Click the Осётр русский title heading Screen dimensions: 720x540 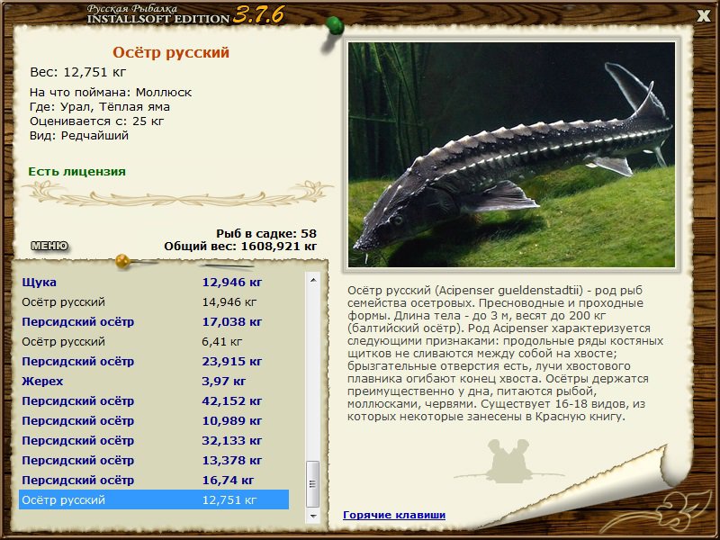coord(171,52)
